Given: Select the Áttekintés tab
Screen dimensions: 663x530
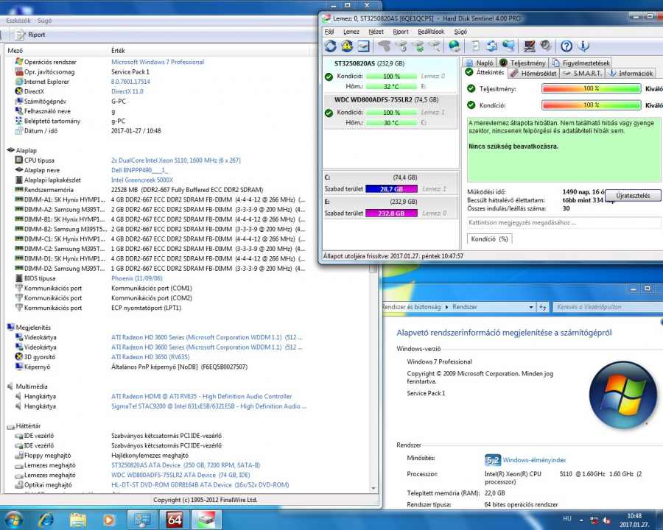Looking at the screenshot, I should click(485, 72).
